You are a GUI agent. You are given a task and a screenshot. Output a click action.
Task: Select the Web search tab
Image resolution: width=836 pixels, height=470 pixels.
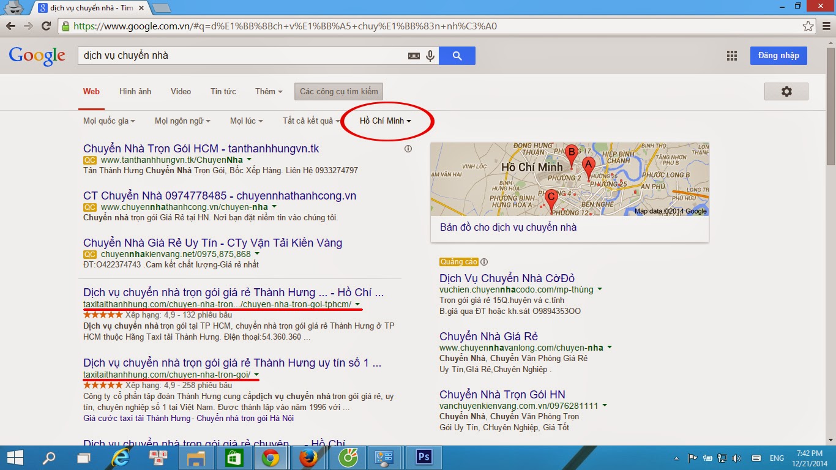(x=91, y=92)
